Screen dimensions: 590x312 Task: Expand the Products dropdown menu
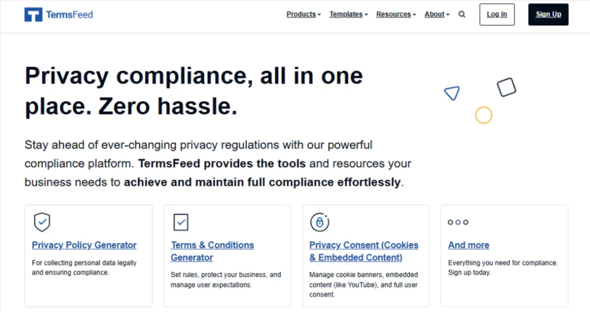coord(303,14)
